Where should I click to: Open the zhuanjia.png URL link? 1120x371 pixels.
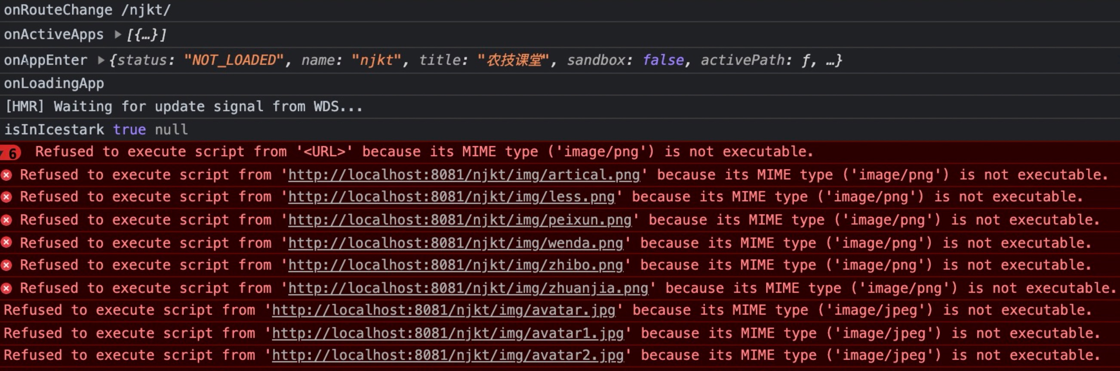[468, 288]
